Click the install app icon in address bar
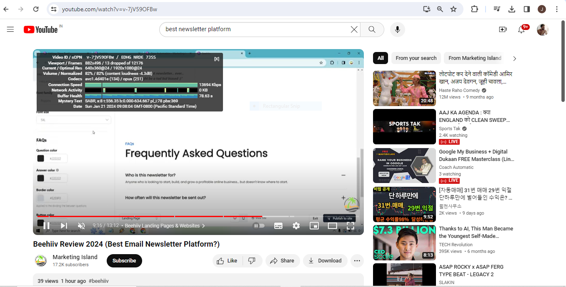The height and width of the screenshot is (287, 566). pos(426,9)
